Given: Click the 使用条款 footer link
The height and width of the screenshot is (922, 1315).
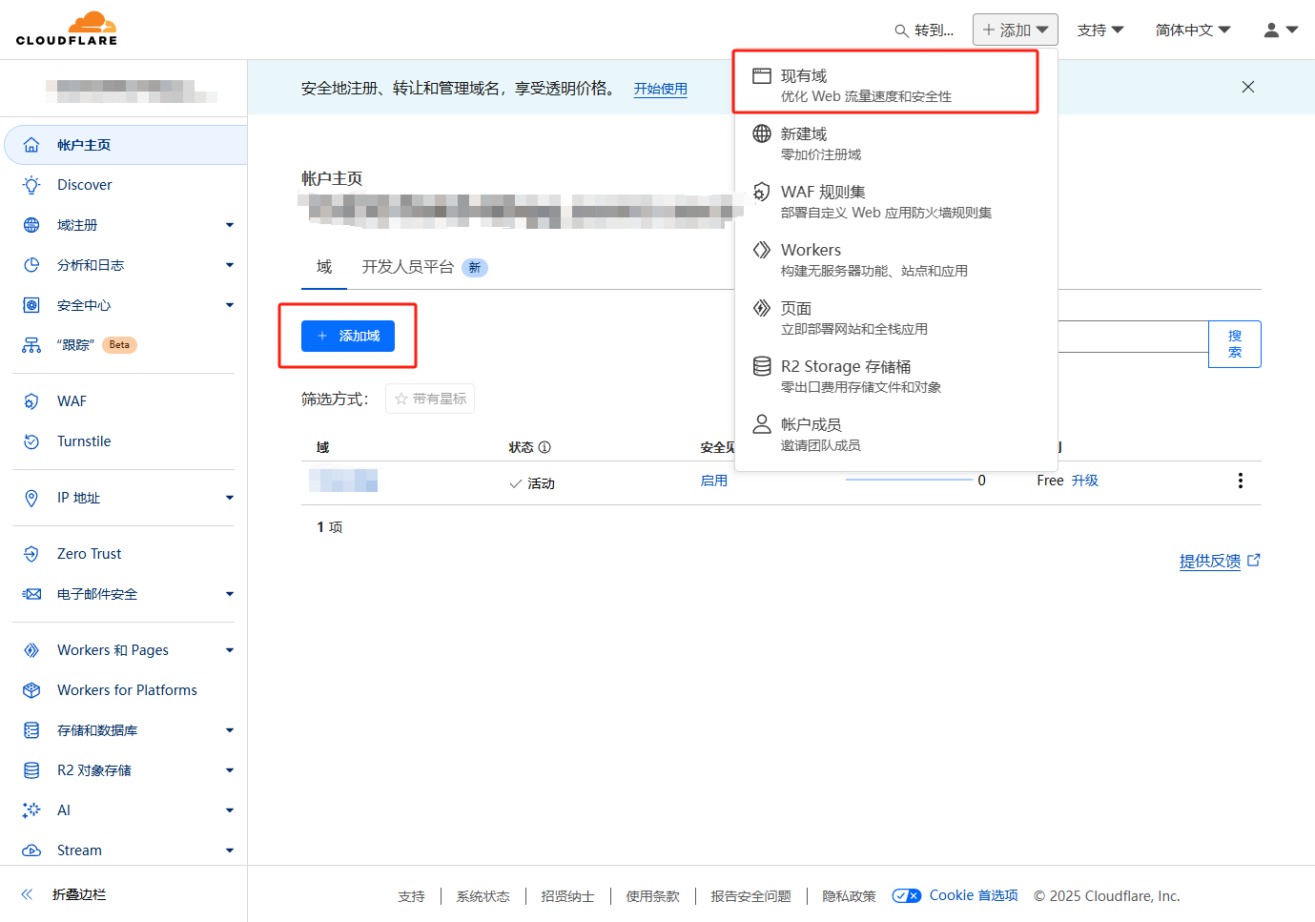Looking at the screenshot, I should point(652,896).
